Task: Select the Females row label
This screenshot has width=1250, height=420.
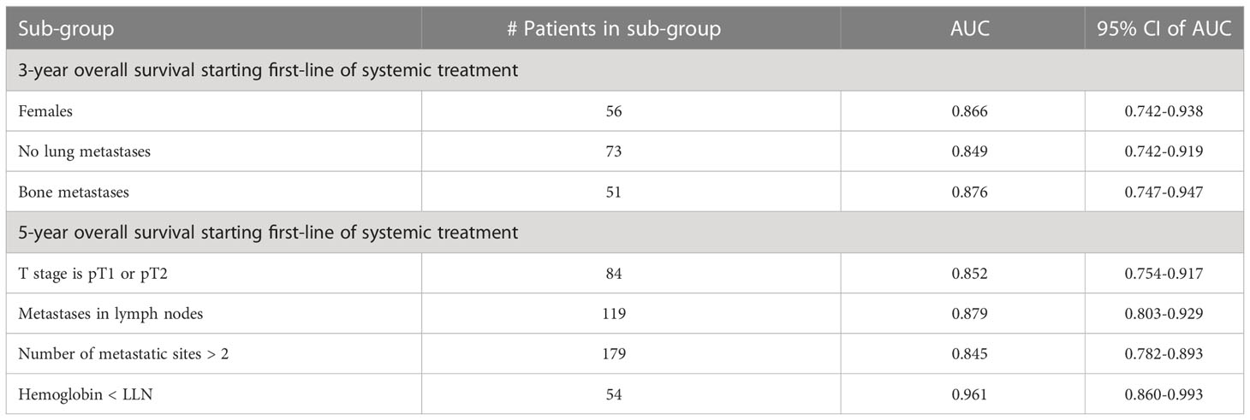Action: [x=42, y=111]
